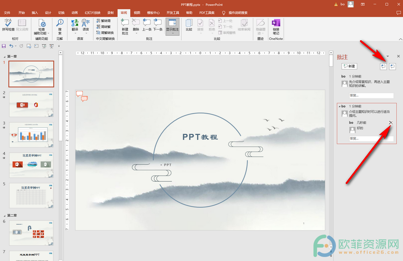Add a comment with 新建批注

click(125, 27)
